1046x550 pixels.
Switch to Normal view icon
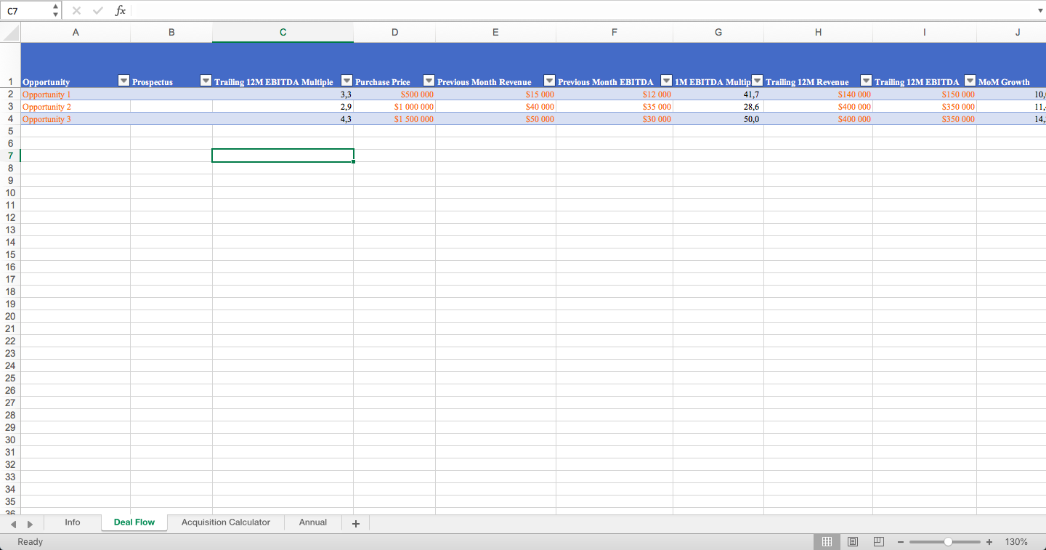point(827,542)
